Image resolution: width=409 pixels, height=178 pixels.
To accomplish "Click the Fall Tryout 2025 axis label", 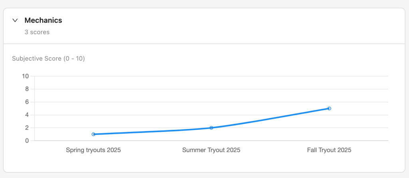I will pyautogui.click(x=329, y=150).
